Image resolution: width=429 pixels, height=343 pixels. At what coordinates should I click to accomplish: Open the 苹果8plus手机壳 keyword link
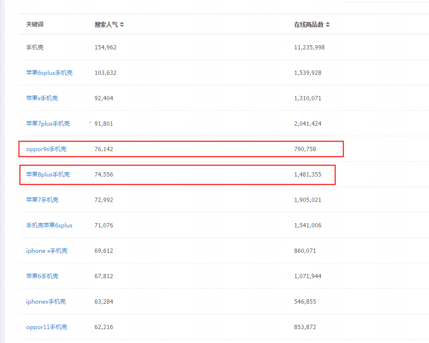coord(48,175)
